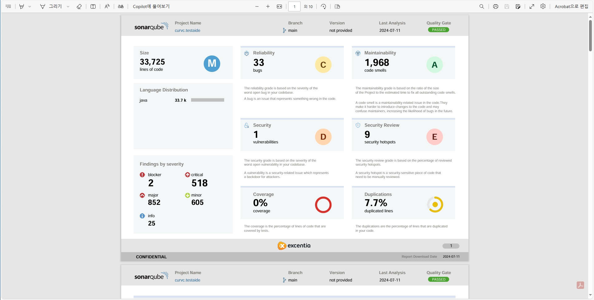Image resolution: width=594 pixels, height=300 pixels.
Task: Select the 'CONFIDENTIAL' footer text
Action: pyautogui.click(x=151, y=257)
